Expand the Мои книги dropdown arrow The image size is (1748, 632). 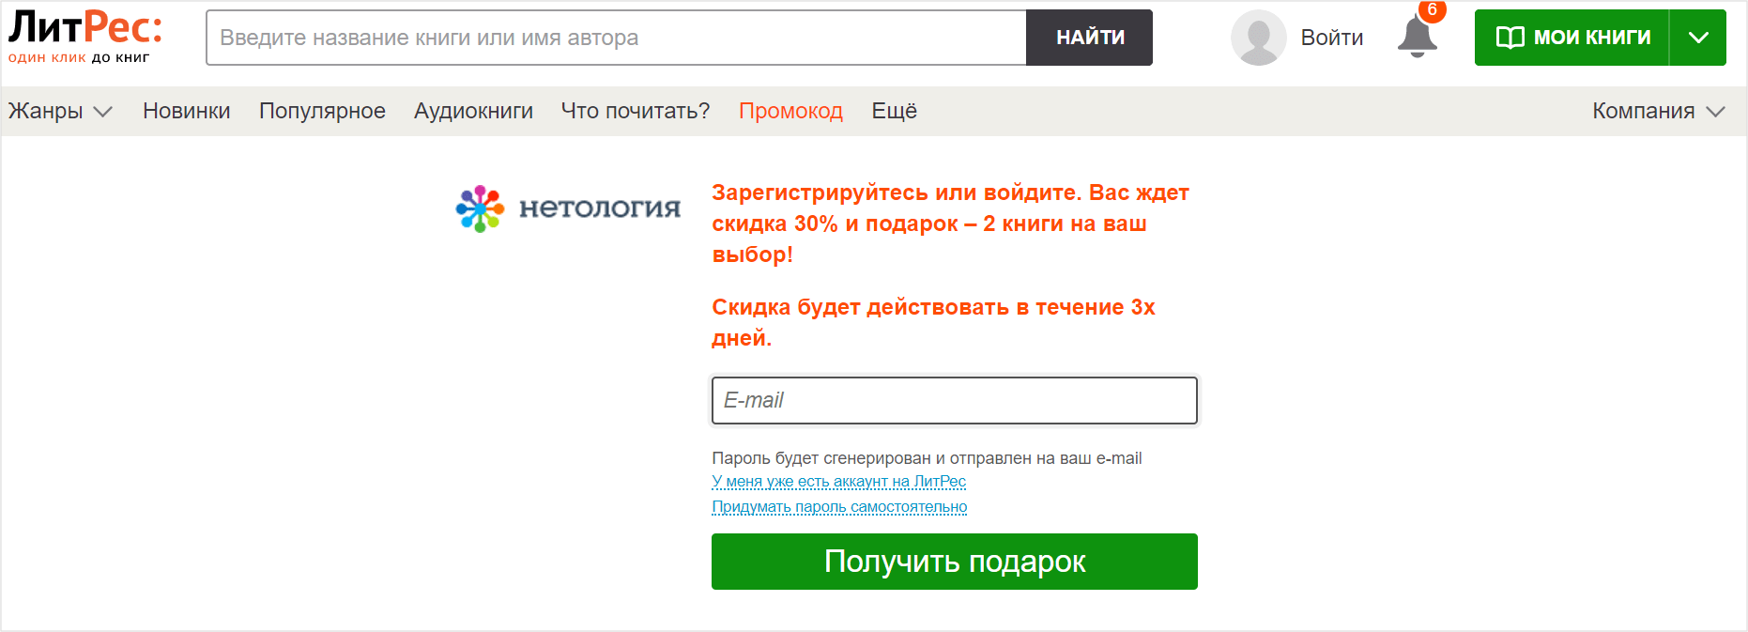pos(1698,38)
